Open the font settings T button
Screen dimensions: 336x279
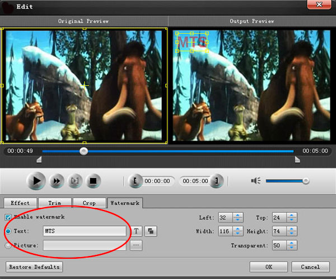coord(136,231)
